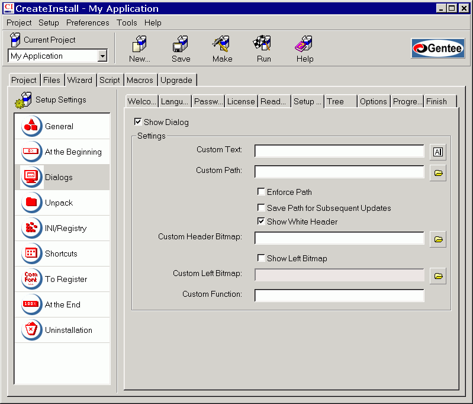Viewport: 473px width, 404px height.
Task: Click the Run toolbar icon
Action: coord(263,49)
